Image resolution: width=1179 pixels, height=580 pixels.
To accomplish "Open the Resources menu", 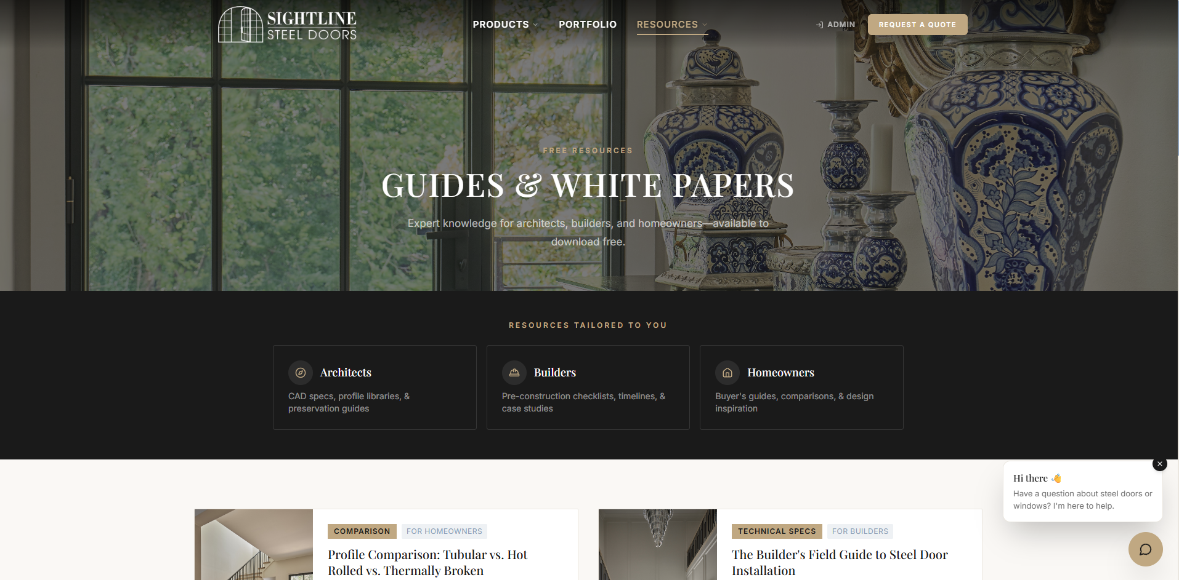I will coord(671,25).
